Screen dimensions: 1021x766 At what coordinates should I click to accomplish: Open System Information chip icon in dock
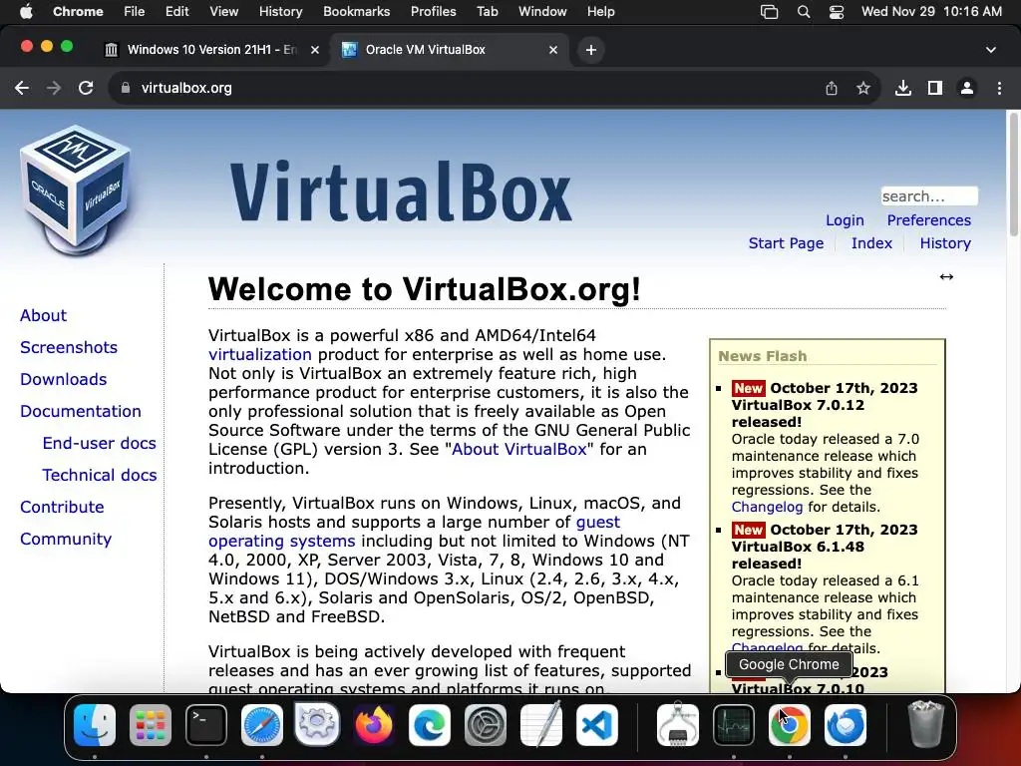[678, 725]
